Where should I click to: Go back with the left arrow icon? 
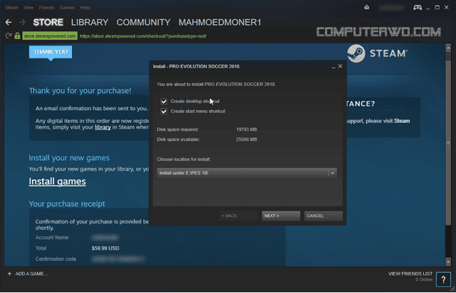pyautogui.click(x=9, y=22)
